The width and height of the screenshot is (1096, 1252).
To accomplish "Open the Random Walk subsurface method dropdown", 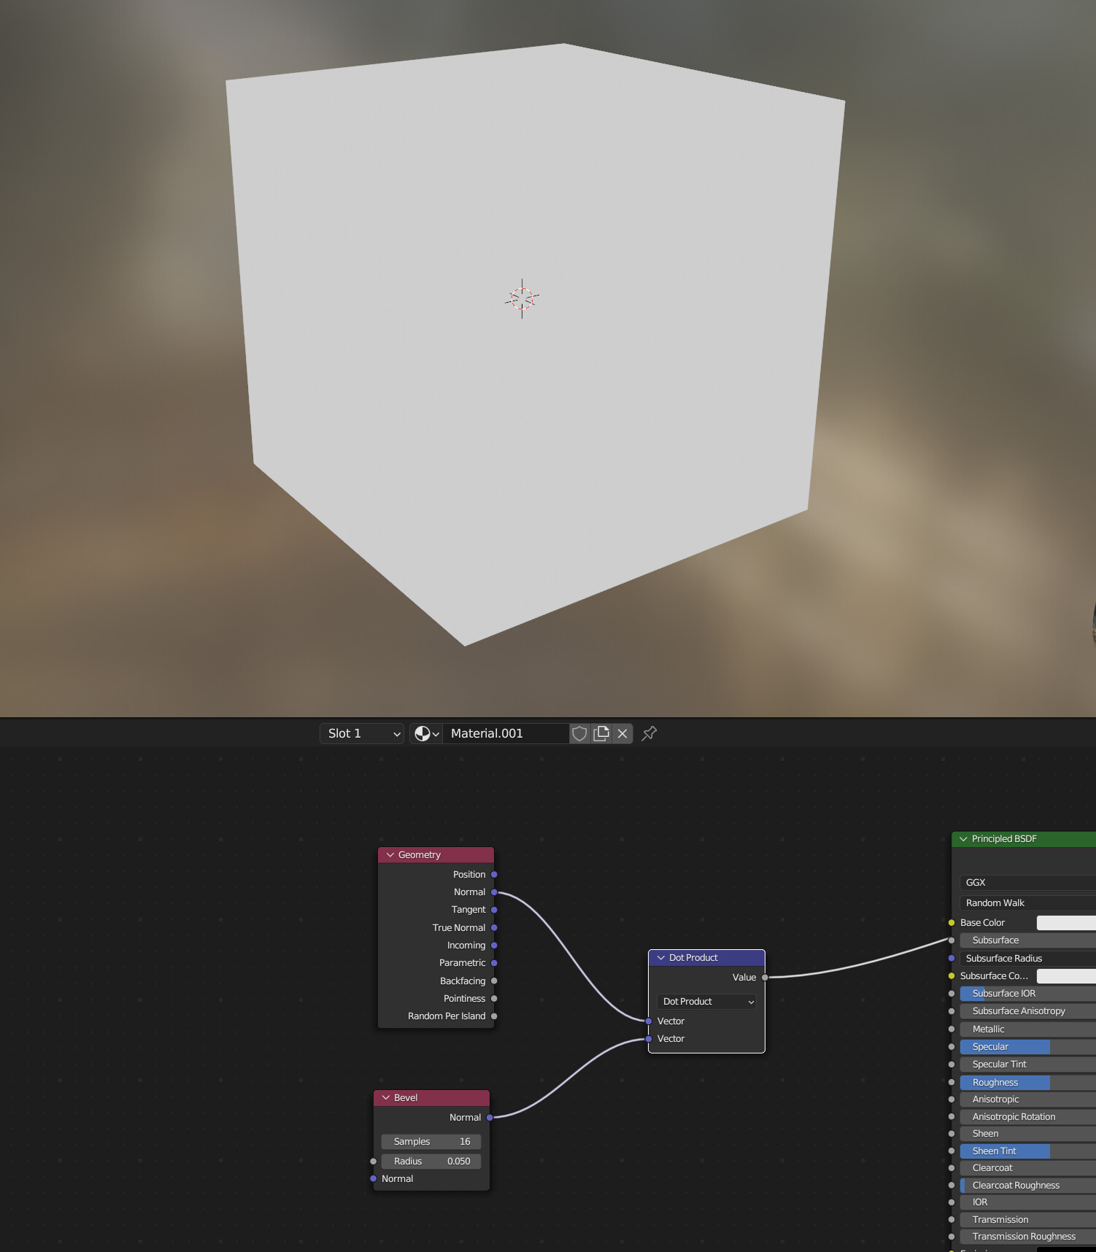I will [x=1027, y=903].
